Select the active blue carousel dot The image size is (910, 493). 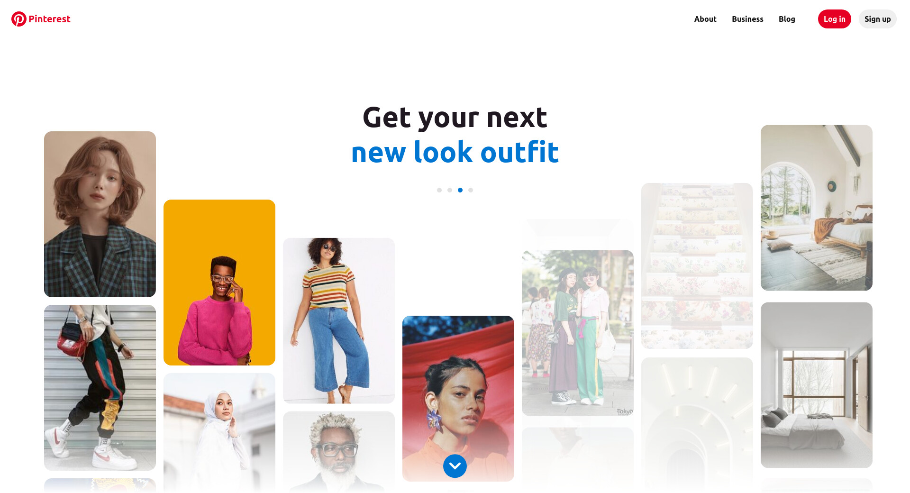point(460,190)
